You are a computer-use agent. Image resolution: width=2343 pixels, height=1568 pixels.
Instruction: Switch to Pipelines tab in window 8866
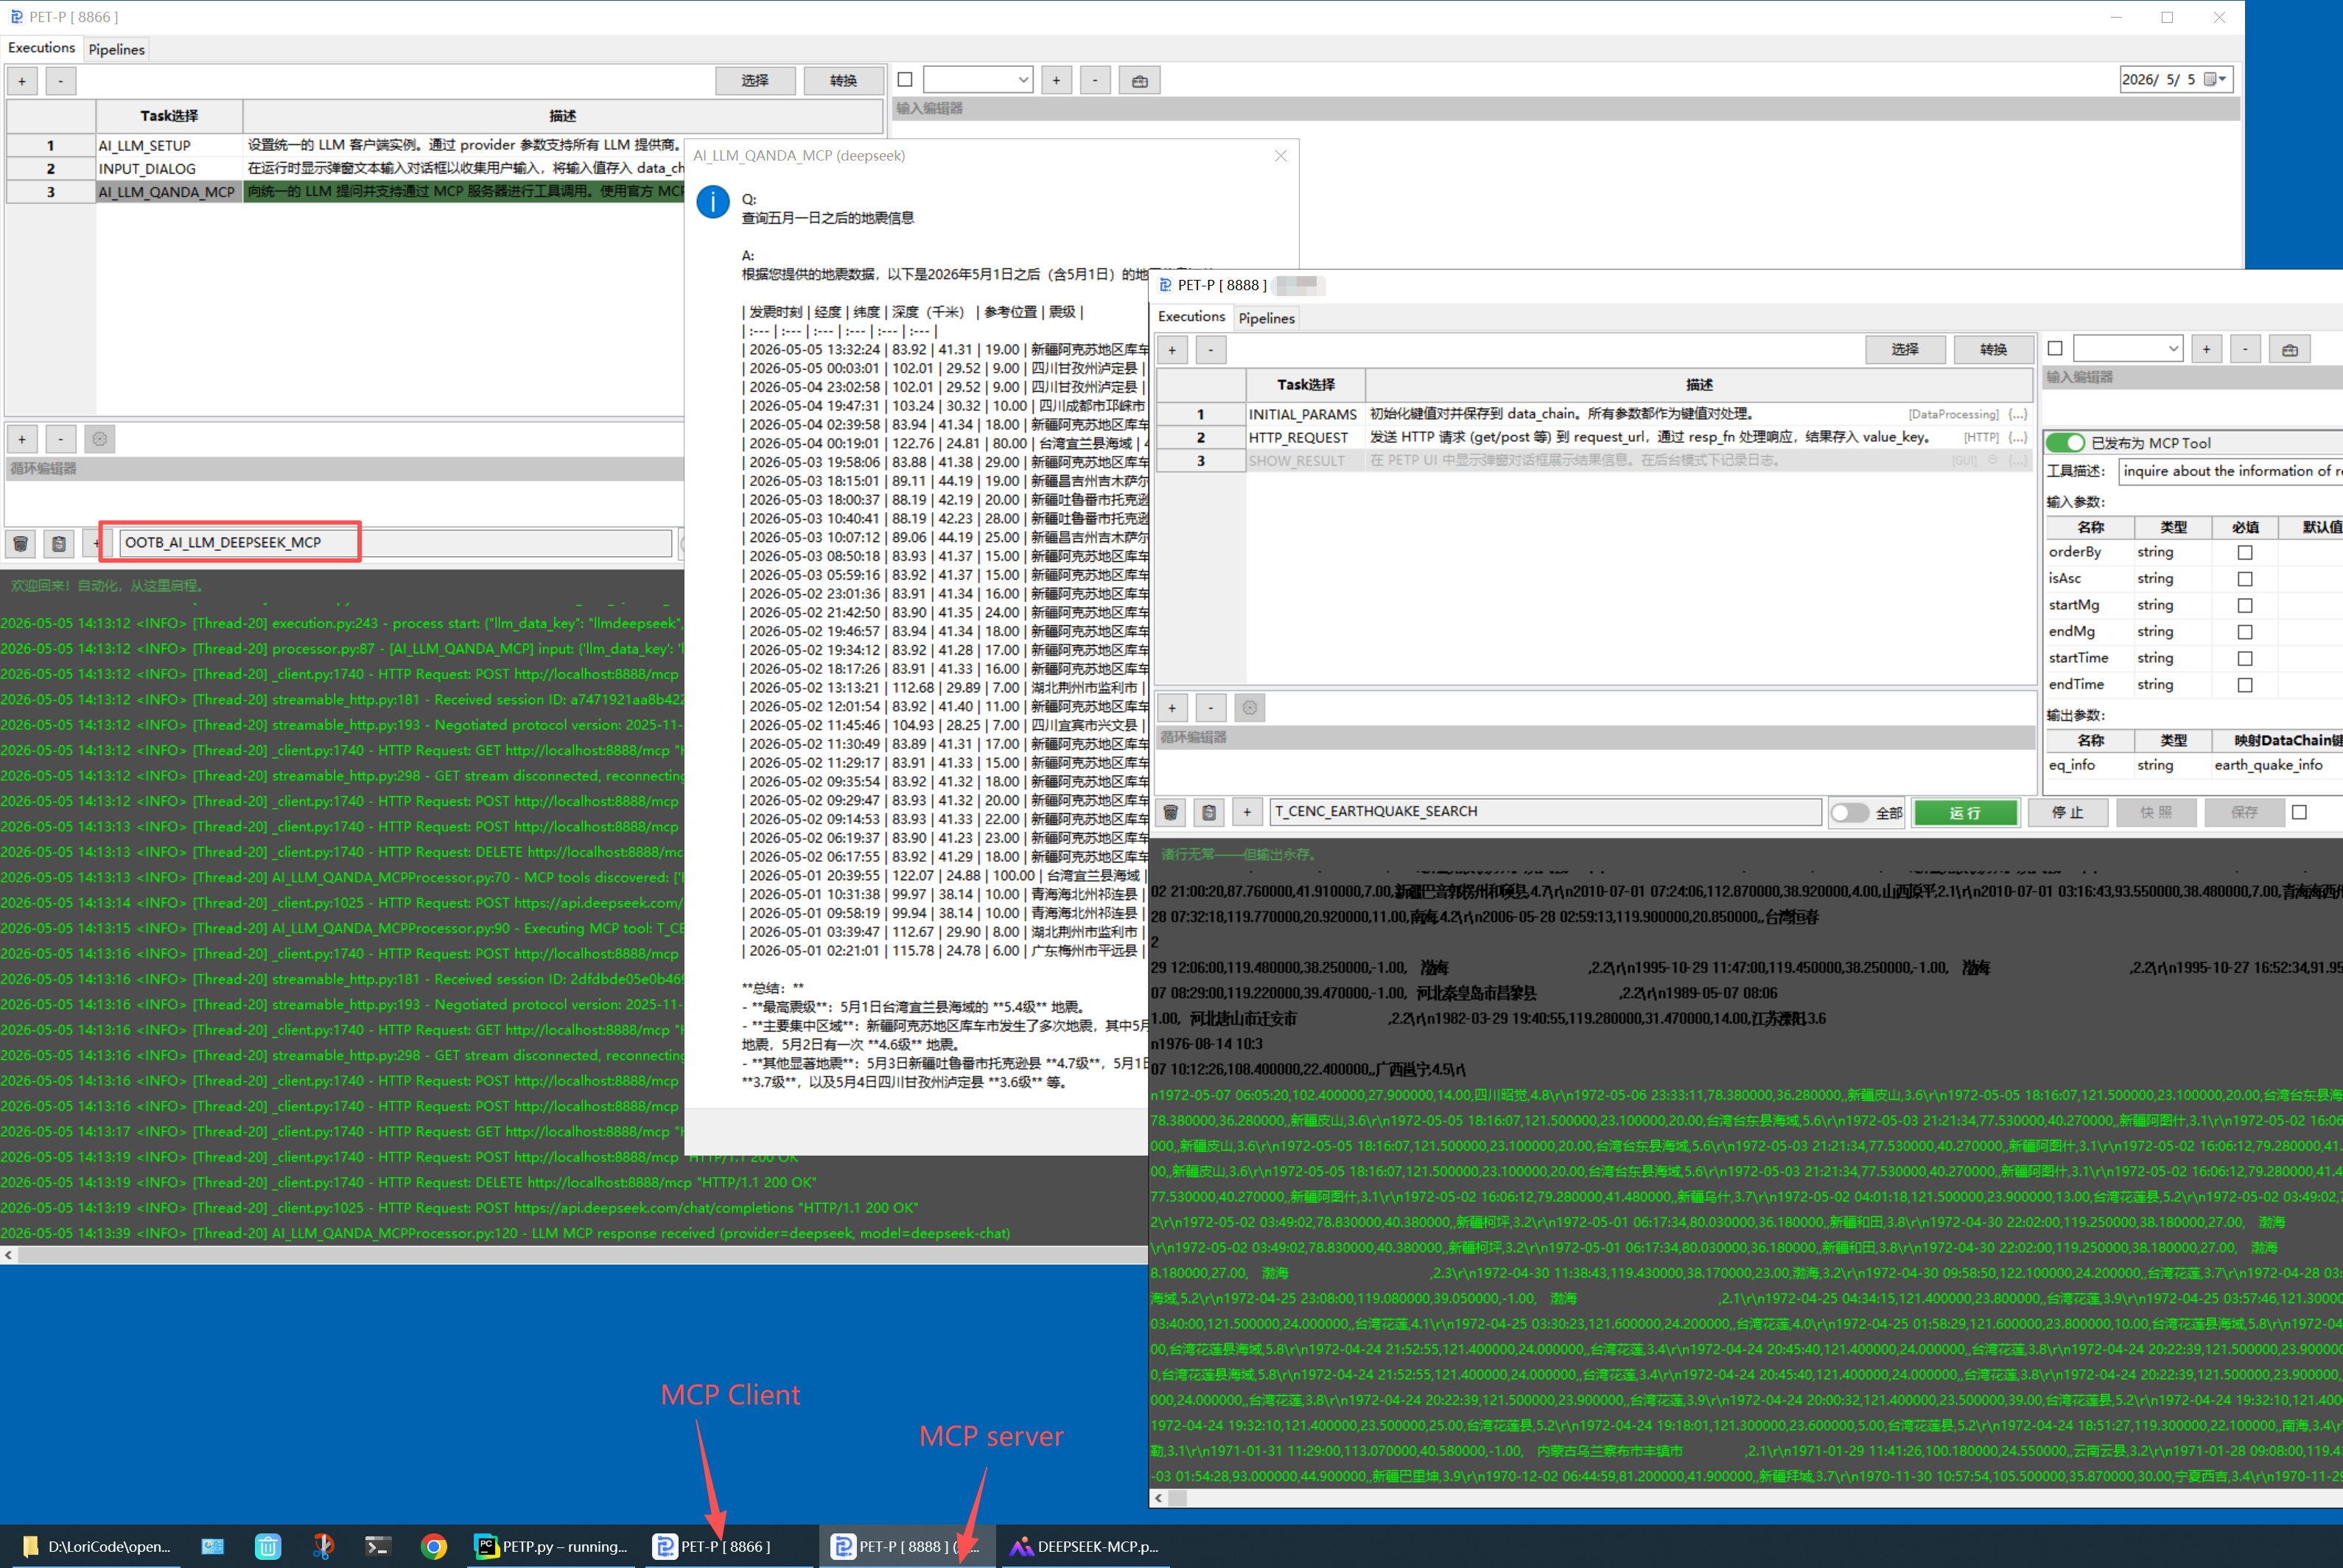point(116,49)
